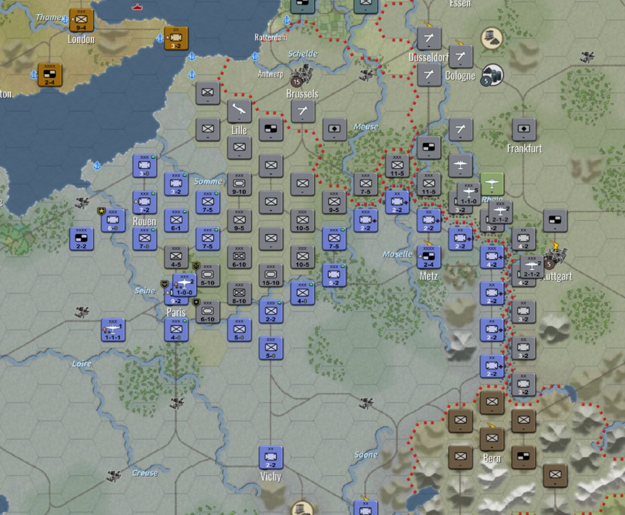This screenshot has width=625, height=515.
Task: Select the grey 7-5 infantry unit
Action: click(366, 184)
